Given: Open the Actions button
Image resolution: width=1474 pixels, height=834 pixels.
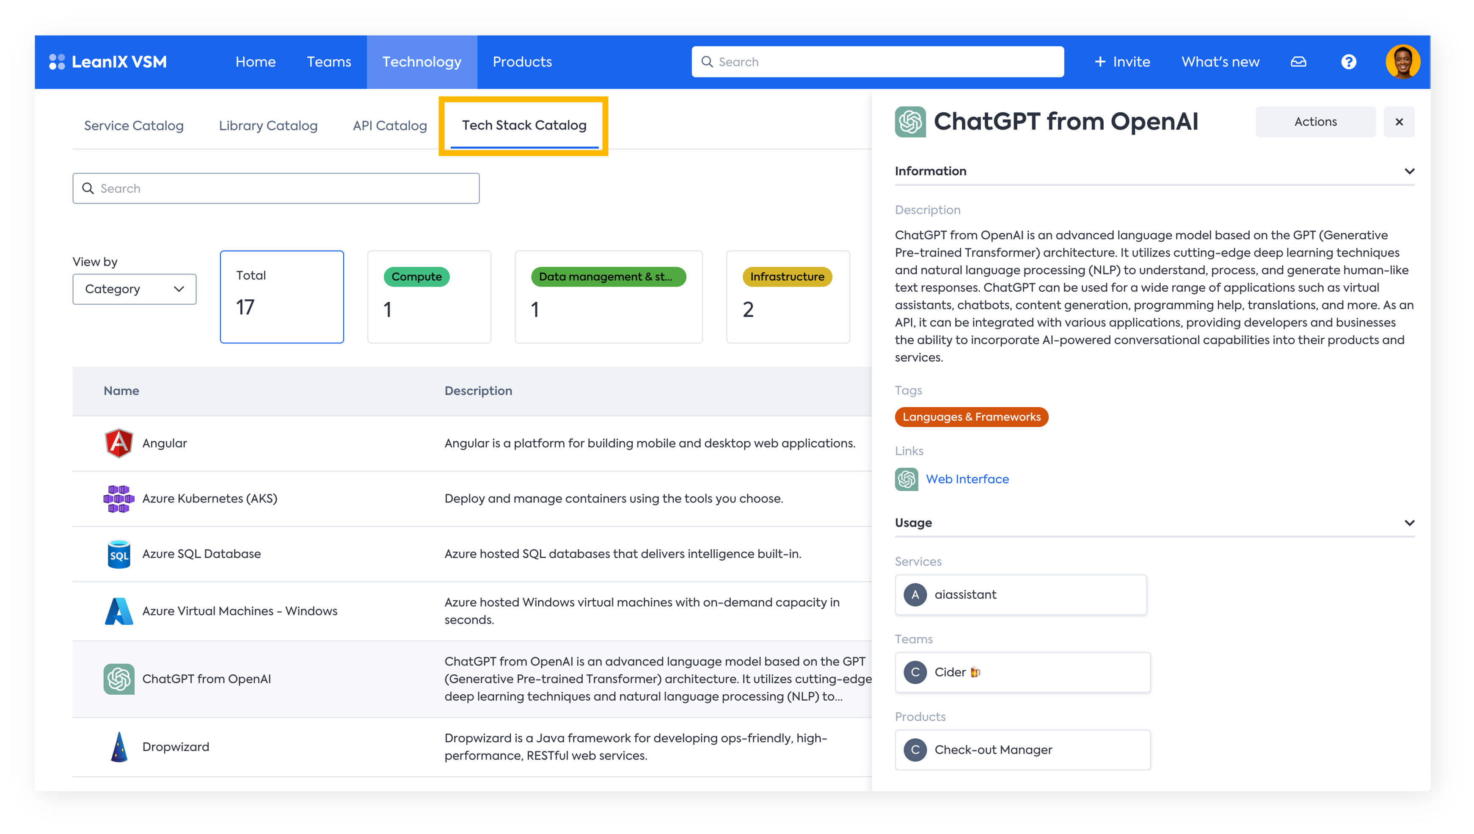Looking at the screenshot, I should [1315, 122].
